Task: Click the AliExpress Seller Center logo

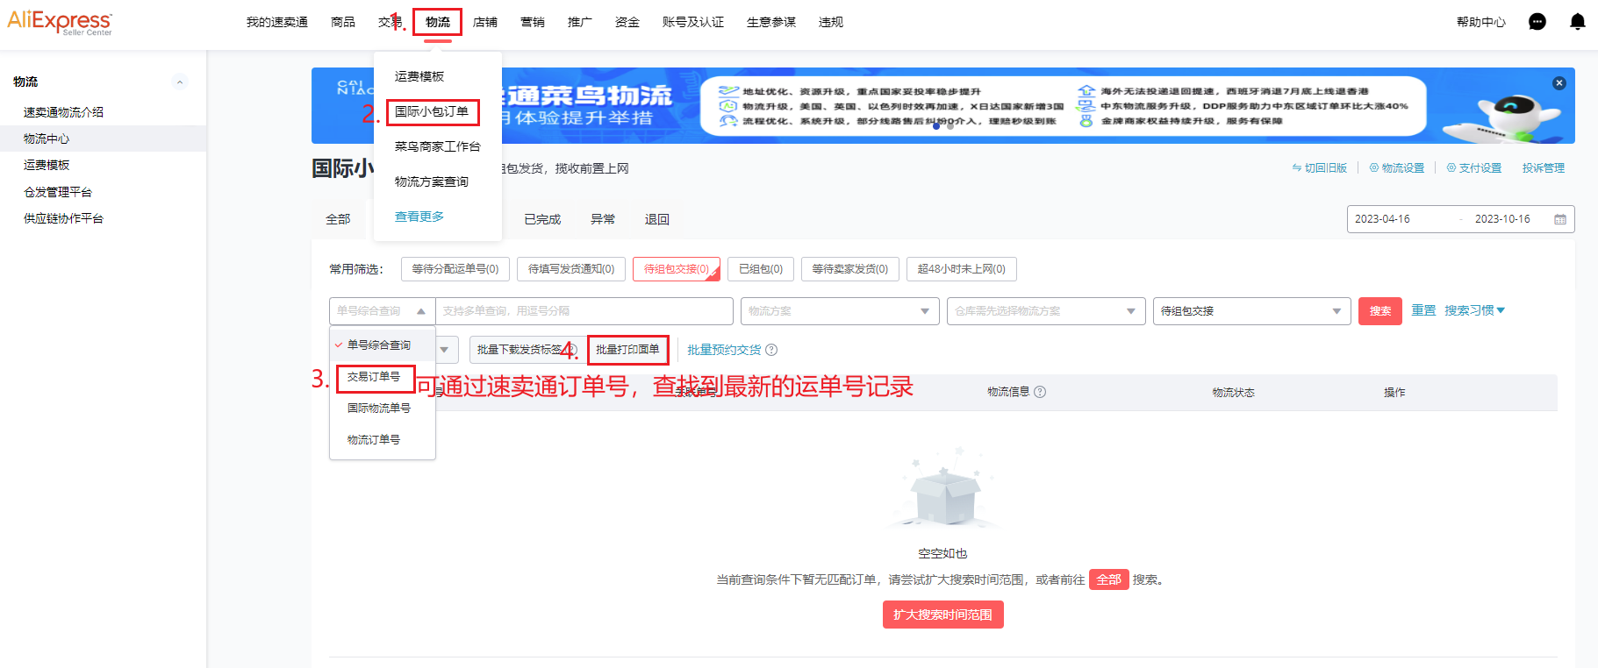Action: click(x=60, y=22)
